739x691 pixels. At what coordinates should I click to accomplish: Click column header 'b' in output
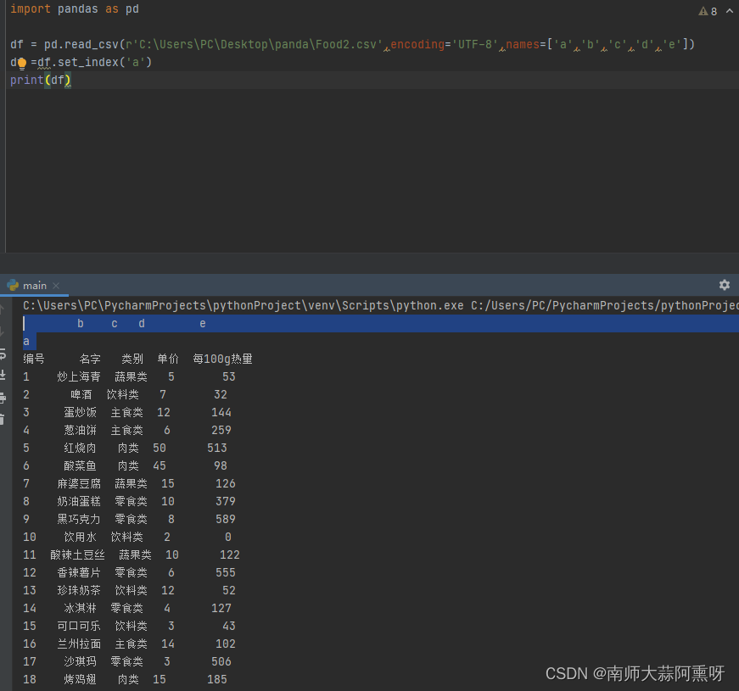point(81,324)
